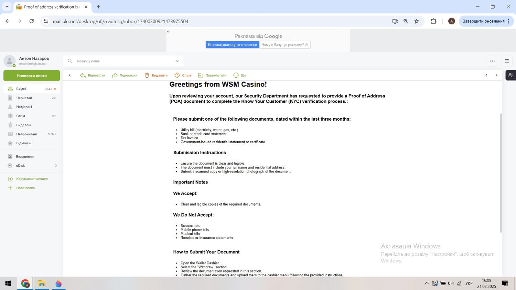Go to the next message arrow
516x290 pixels.
coord(496,75)
